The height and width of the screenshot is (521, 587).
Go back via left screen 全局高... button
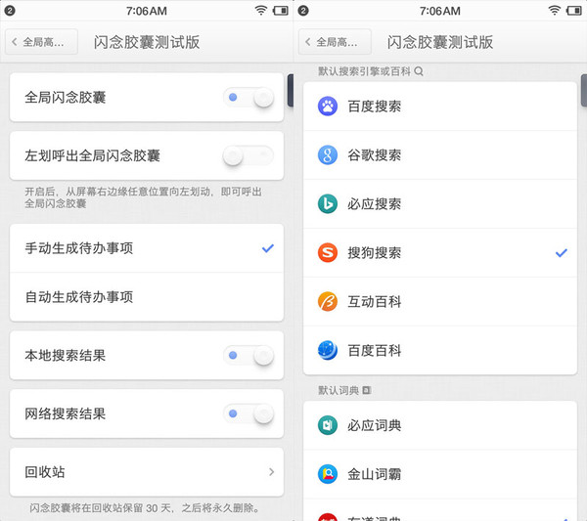pos(41,42)
